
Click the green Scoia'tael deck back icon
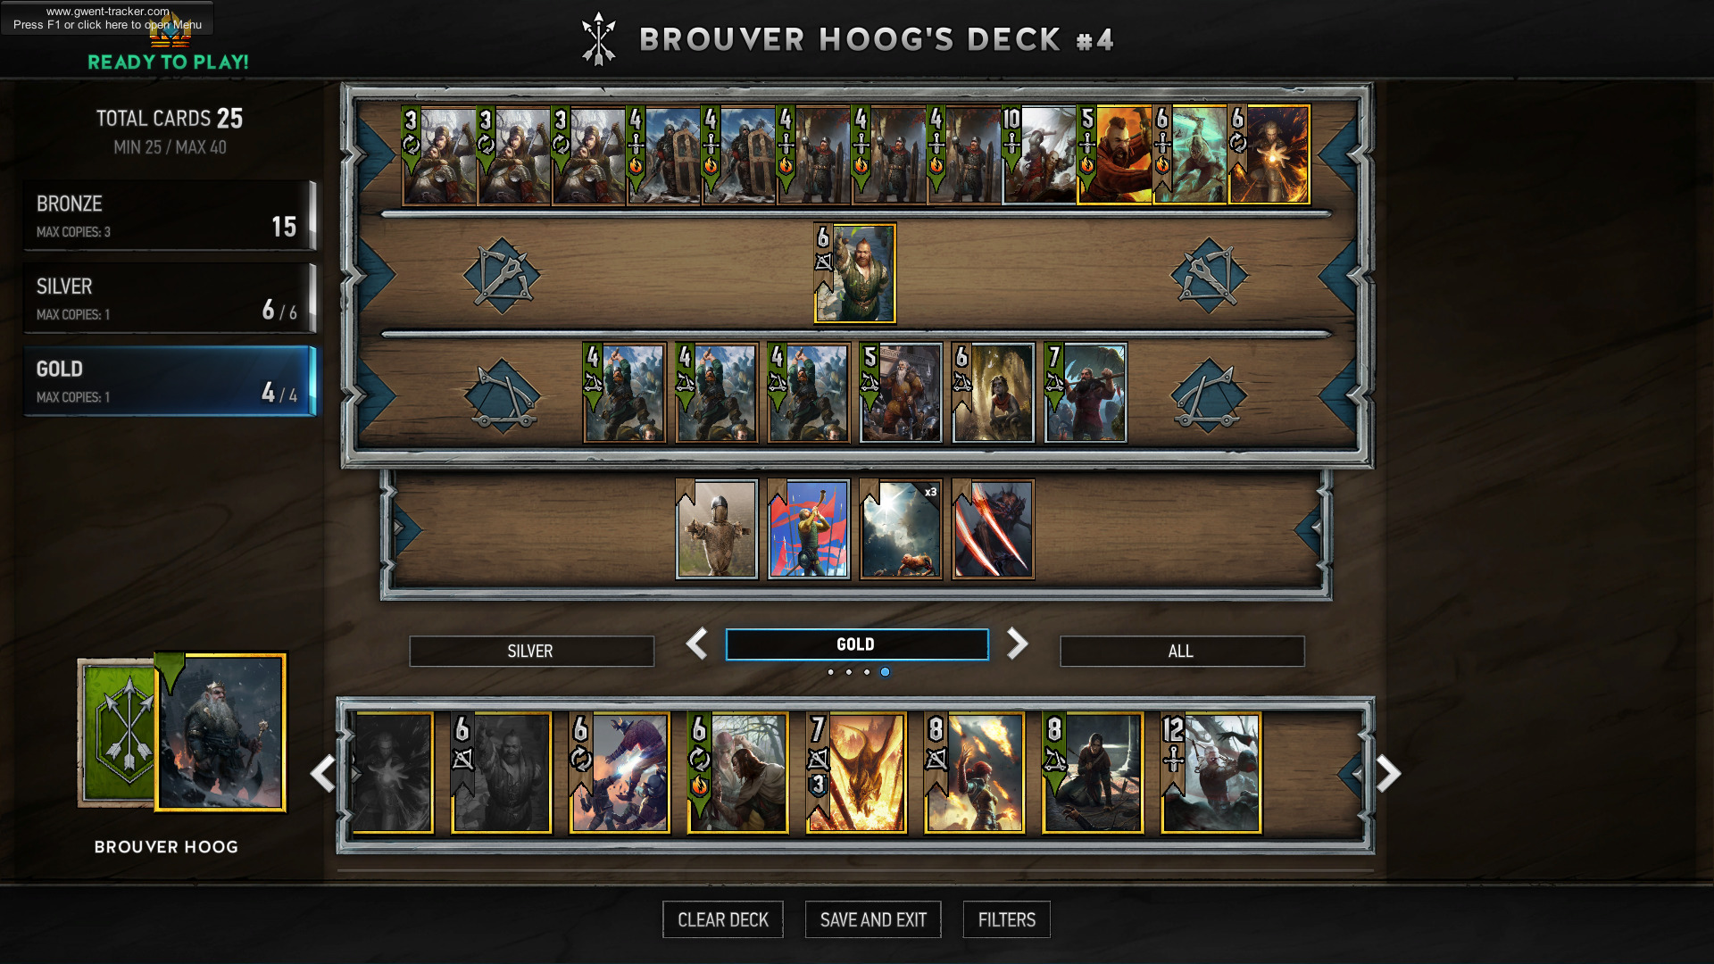pyautogui.click(x=118, y=732)
